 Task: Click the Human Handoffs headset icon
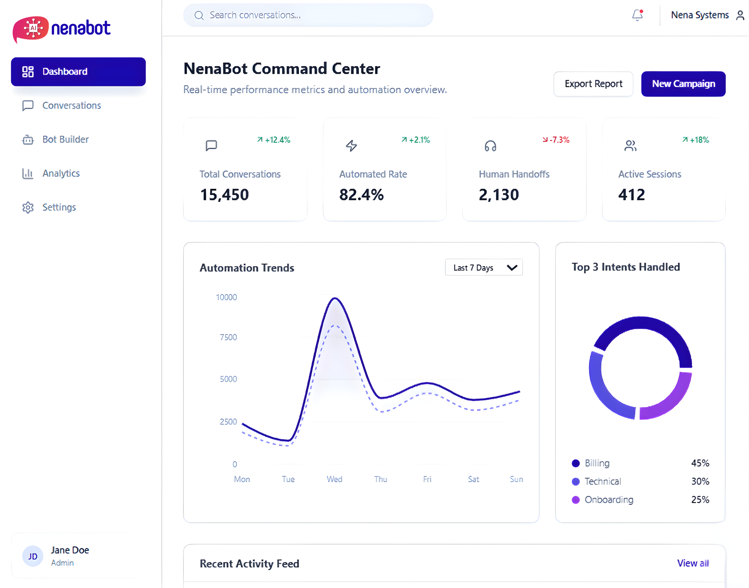[x=490, y=146]
